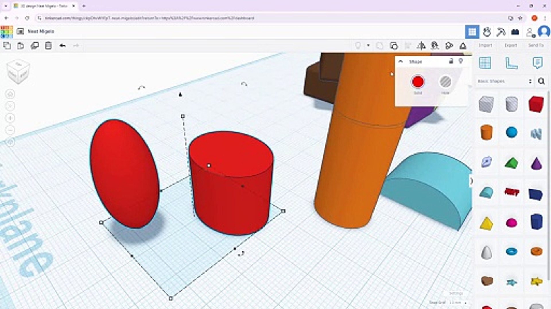This screenshot has width=551, height=309.
Task: Open the red Solid color picker
Action: pyautogui.click(x=418, y=82)
